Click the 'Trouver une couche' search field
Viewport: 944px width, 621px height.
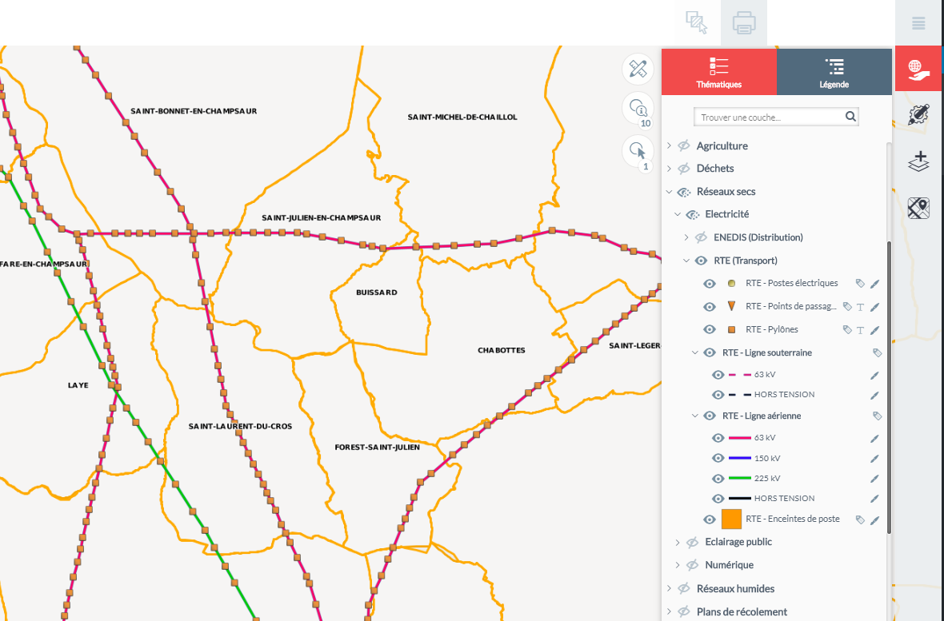point(770,117)
